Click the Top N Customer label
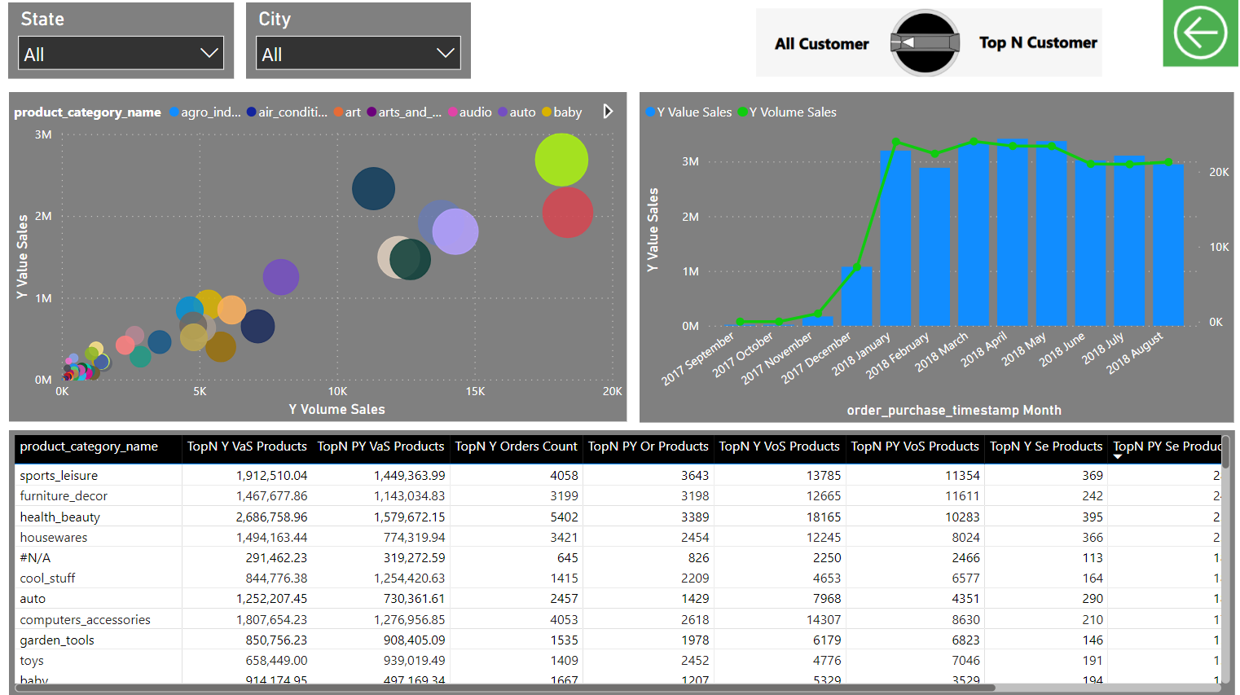The height and width of the screenshot is (695, 1240). [x=1038, y=42]
